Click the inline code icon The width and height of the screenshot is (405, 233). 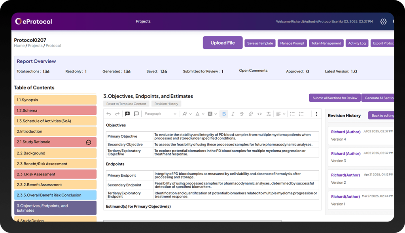coord(259,114)
